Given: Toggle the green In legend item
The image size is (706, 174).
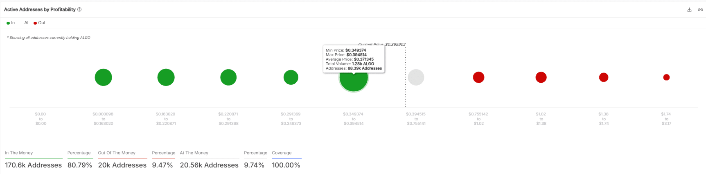Looking at the screenshot, I should [x=11, y=23].
